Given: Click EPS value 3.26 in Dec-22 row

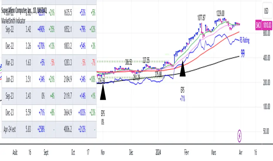Looking at the screenshot, I should [28, 46].
